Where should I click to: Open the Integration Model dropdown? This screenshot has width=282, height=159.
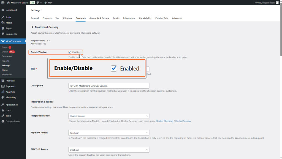pos(109,116)
